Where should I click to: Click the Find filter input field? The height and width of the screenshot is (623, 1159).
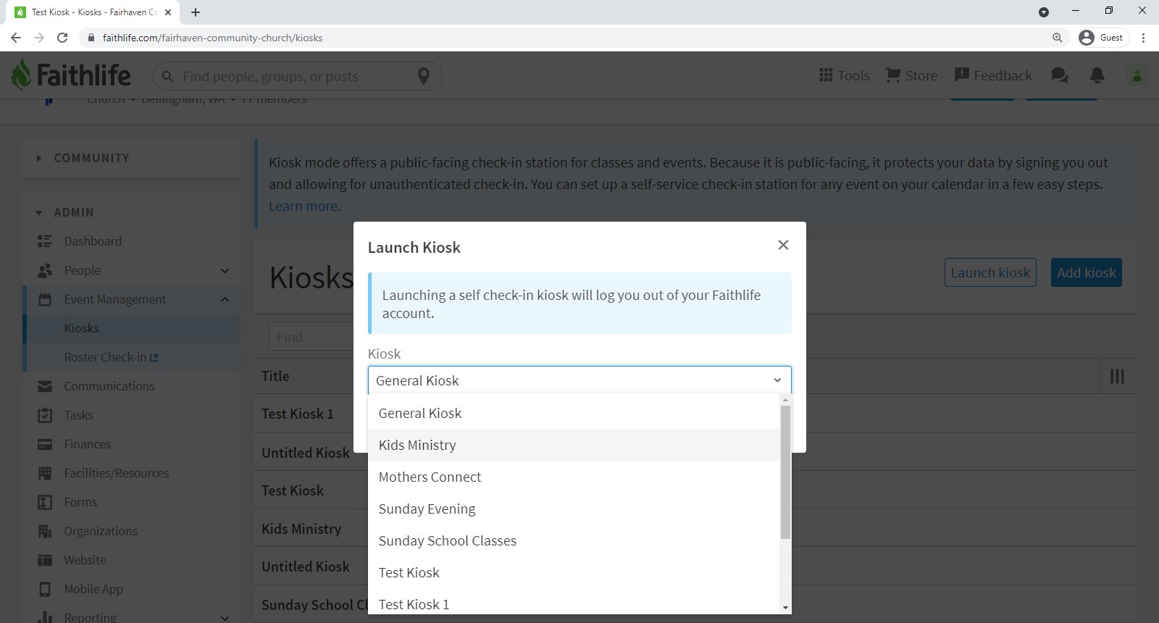(311, 337)
